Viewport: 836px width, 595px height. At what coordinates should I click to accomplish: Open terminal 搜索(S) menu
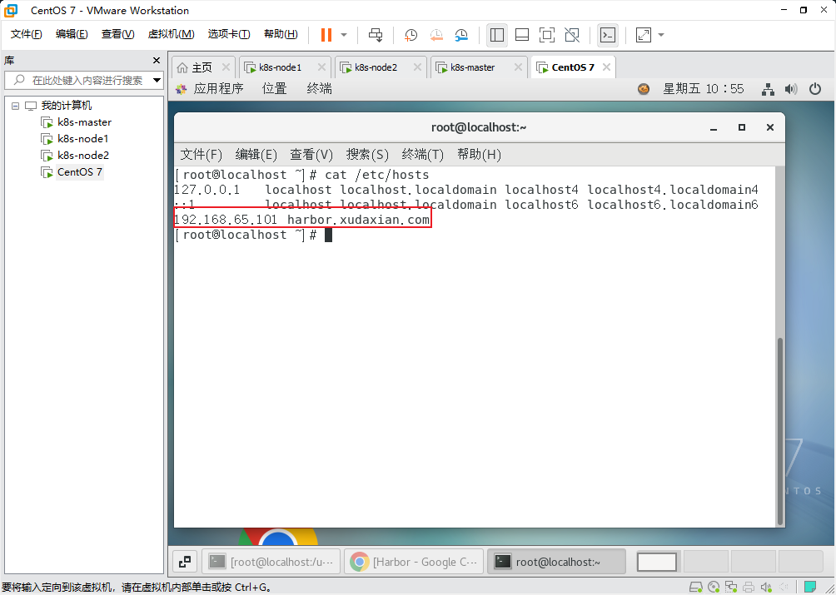367,155
